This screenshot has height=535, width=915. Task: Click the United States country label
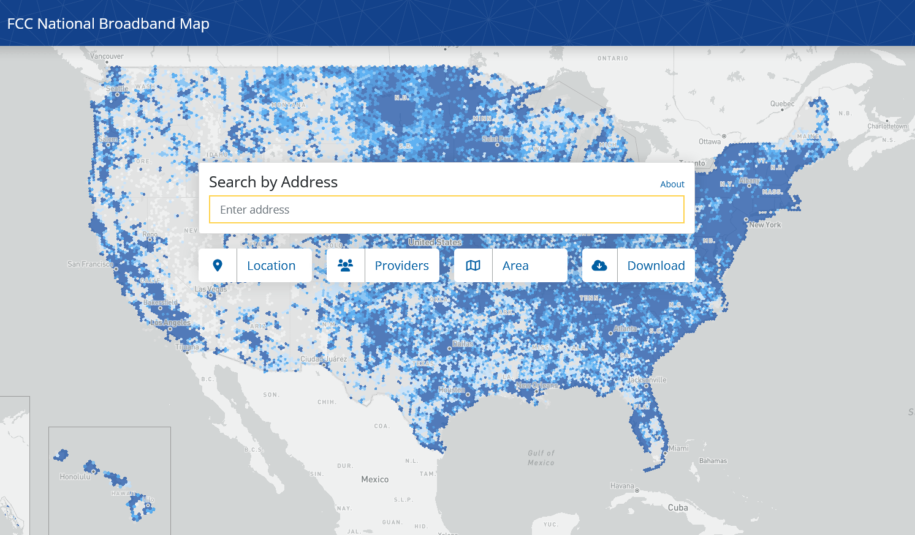(x=435, y=242)
